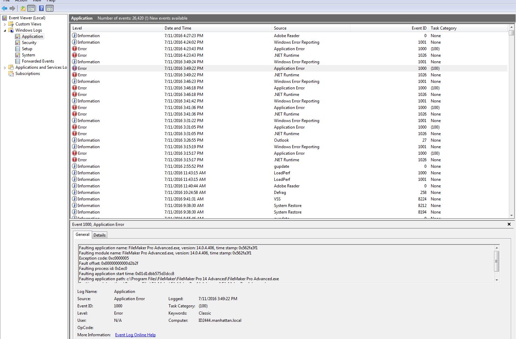Screen dimensions: 516x339
Task: Click Error icon of Application Error 4:23:43 PM row
Action: click(x=75, y=48)
